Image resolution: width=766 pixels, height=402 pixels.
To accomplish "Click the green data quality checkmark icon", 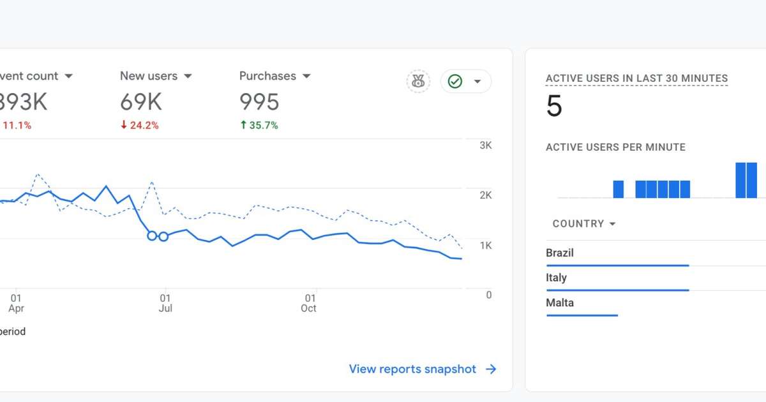I will (455, 81).
